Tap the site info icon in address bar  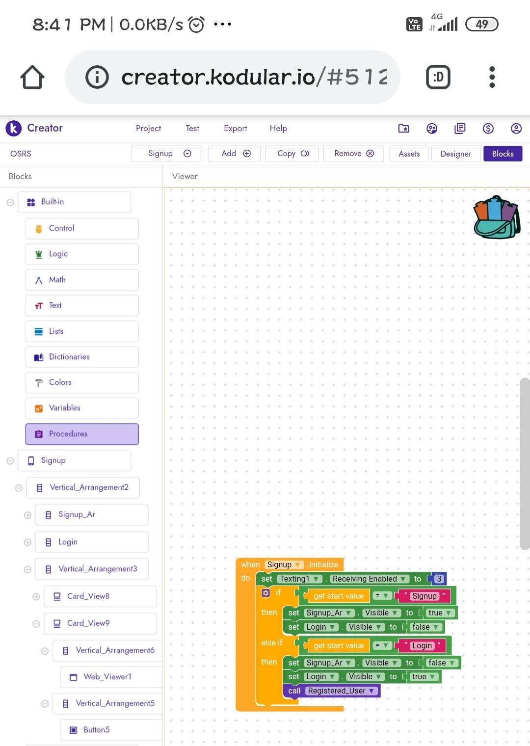click(97, 77)
